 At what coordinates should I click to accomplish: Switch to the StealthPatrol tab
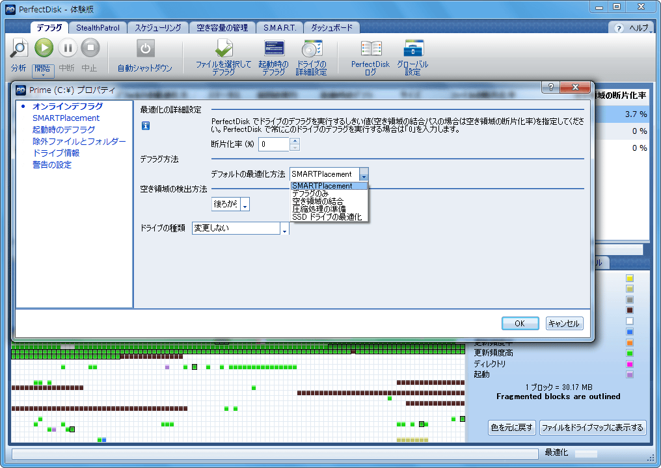[x=98, y=28]
